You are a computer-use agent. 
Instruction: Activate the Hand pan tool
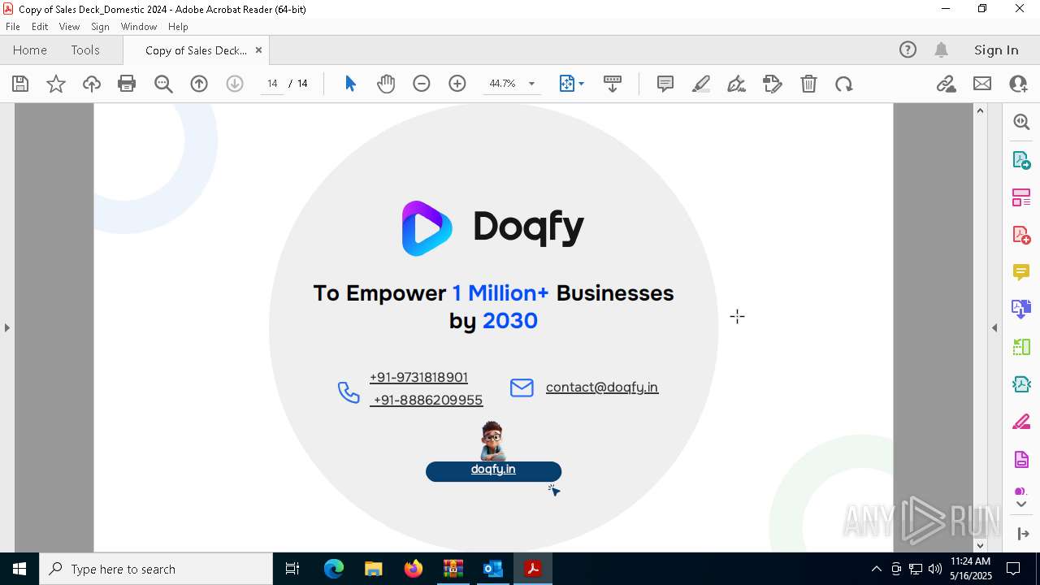[386, 84]
